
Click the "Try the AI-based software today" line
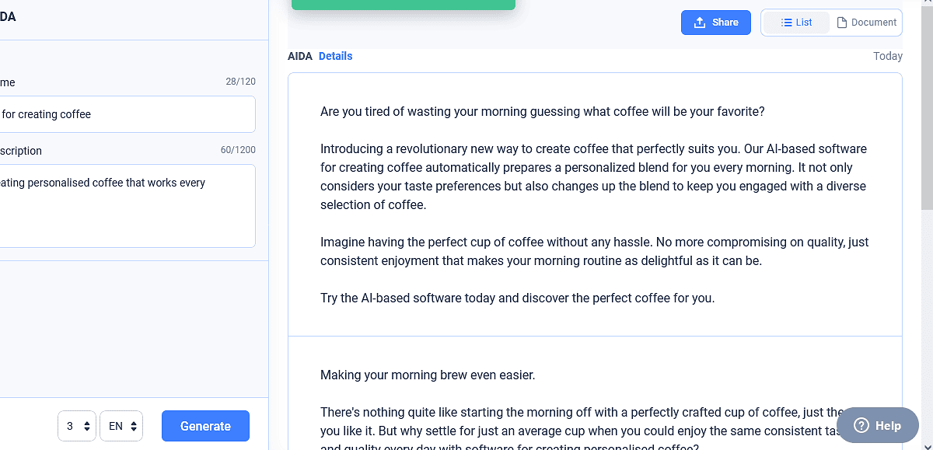point(517,298)
